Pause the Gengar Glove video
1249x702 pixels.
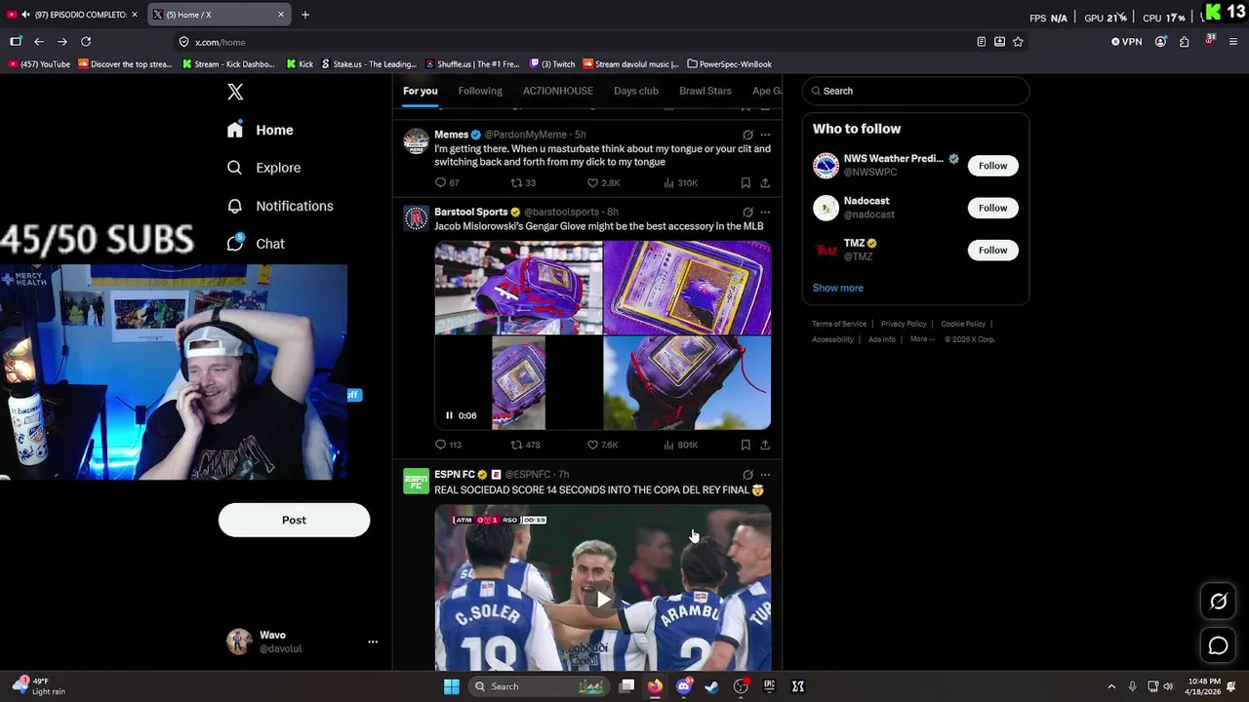449,415
